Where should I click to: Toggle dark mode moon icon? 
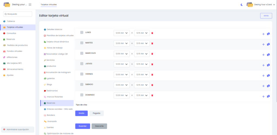click(242, 5)
